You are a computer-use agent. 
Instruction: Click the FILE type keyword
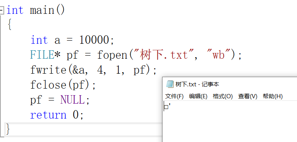point(42,55)
